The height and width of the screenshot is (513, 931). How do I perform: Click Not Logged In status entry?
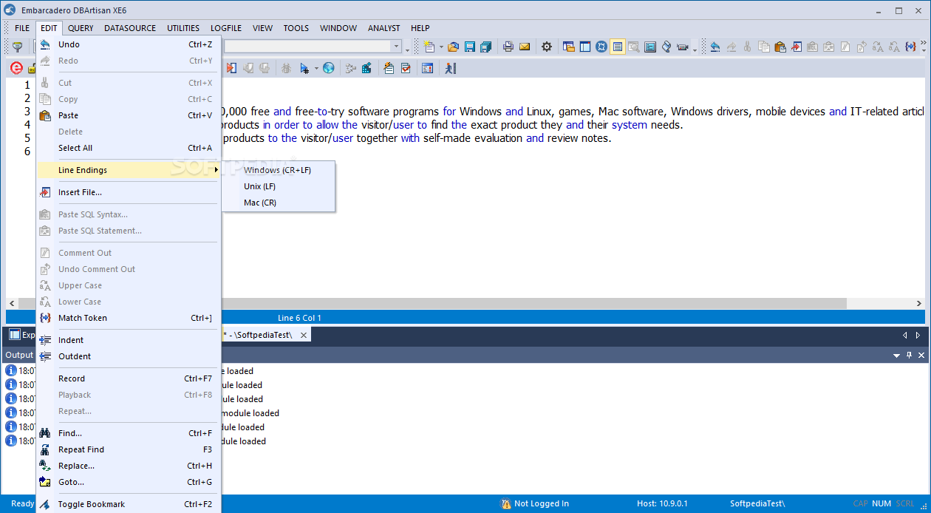click(535, 503)
